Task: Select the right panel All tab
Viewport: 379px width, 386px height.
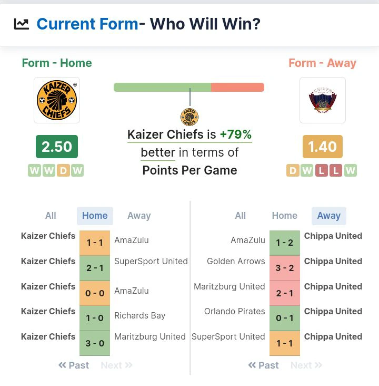Action: pos(240,216)
